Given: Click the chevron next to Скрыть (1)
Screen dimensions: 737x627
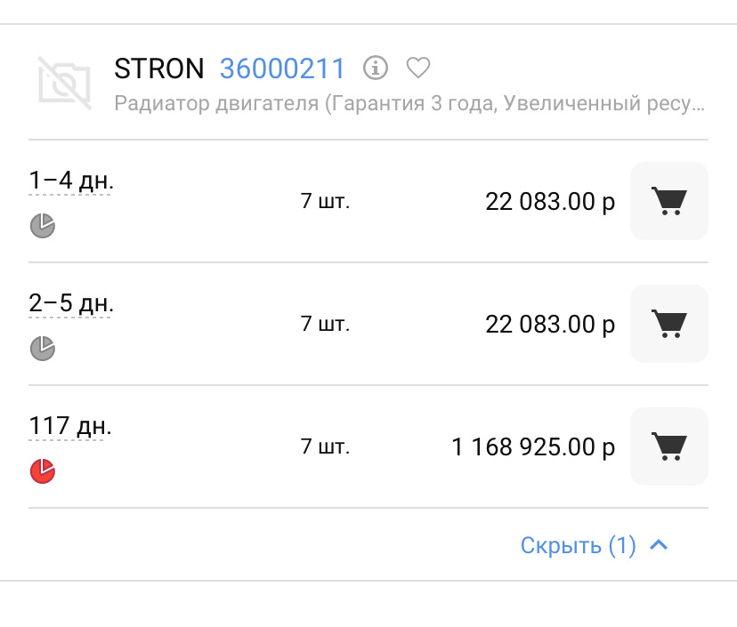Looking at the screenshot, I should click(658, 545).
